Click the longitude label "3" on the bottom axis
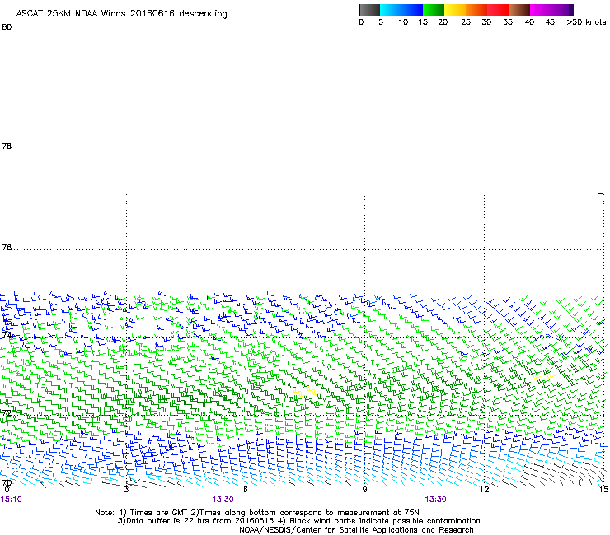Viewport: 610px width, 535px height. pos(126,490)
